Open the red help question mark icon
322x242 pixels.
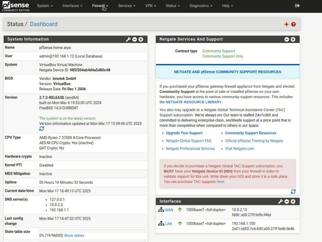293,24
